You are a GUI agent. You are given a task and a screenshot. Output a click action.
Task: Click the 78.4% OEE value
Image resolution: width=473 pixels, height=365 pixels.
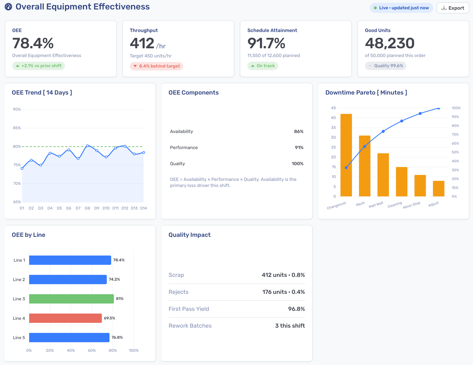click(33, 43)
